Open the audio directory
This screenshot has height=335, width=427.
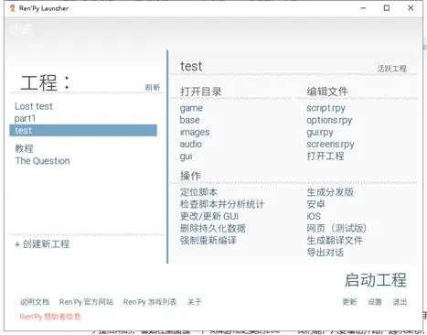click(191, 144)
